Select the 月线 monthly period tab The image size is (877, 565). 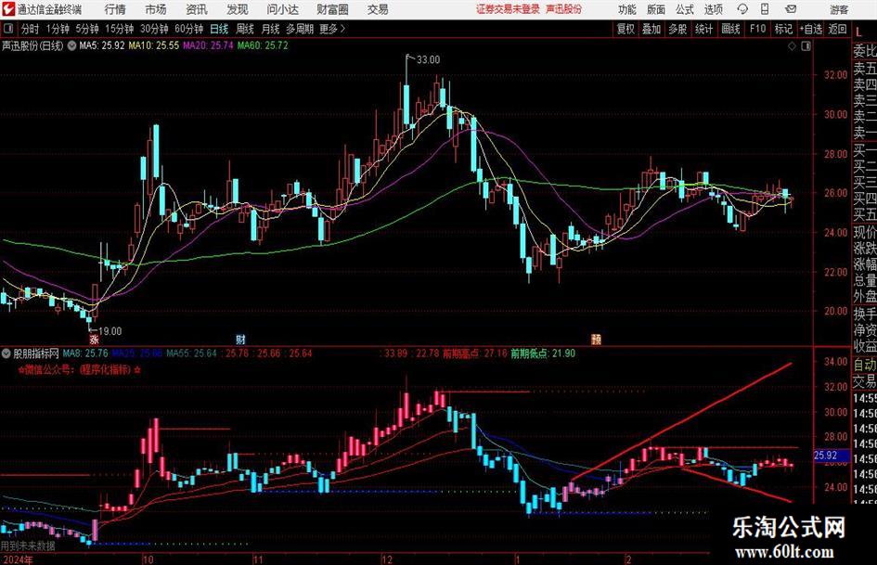[270, 29]
